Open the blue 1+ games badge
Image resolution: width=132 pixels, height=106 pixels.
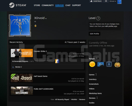(x=101, y=64)
